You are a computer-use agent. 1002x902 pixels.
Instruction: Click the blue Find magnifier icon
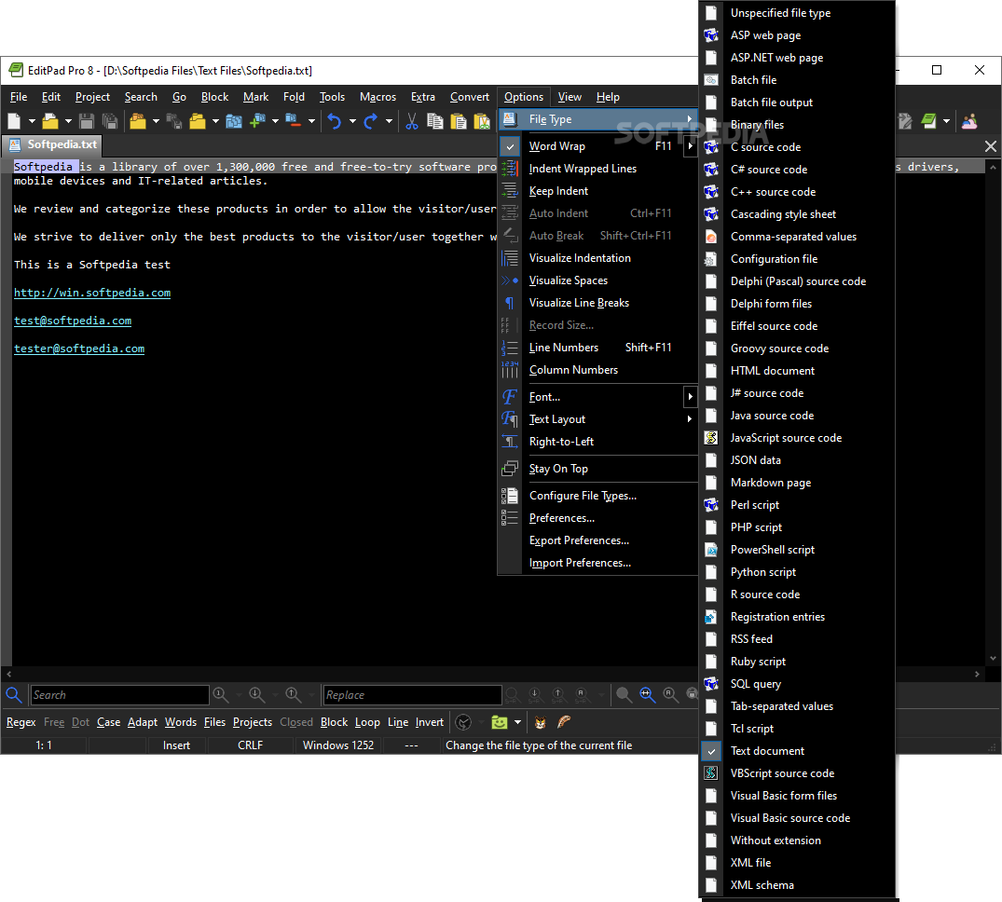[x=13, y=694]
